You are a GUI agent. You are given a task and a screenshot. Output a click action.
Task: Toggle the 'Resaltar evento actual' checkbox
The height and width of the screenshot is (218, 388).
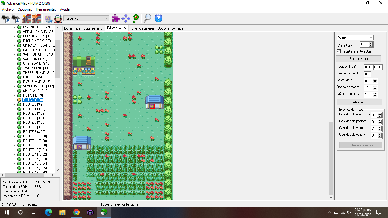pyautogui.click(x=339, y=51)
